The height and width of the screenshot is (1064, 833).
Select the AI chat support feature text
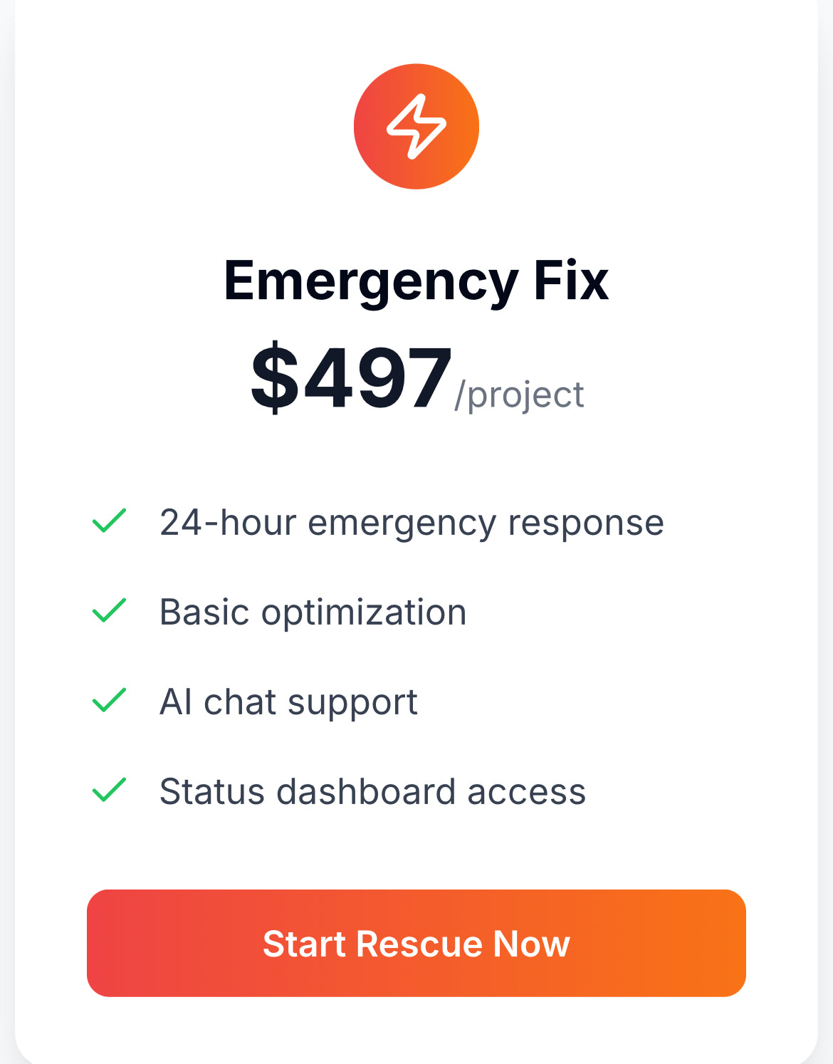click(x=288, y=701)
